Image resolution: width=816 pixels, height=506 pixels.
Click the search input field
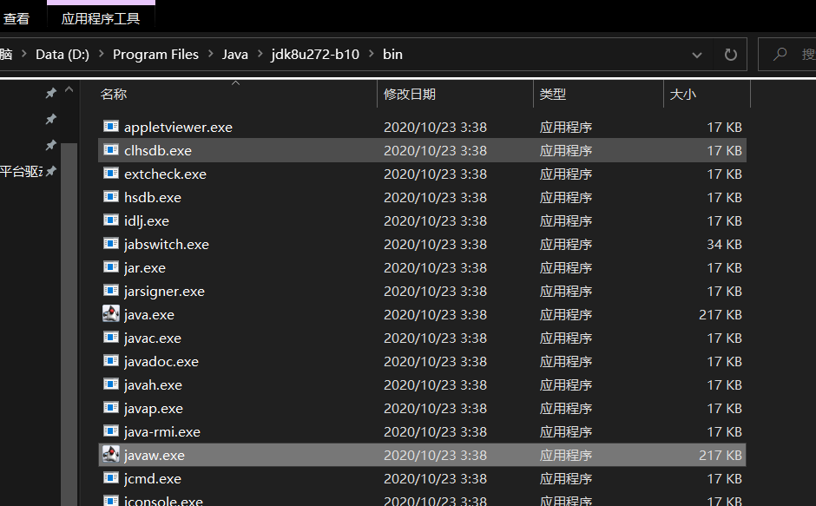click(786, 54)
